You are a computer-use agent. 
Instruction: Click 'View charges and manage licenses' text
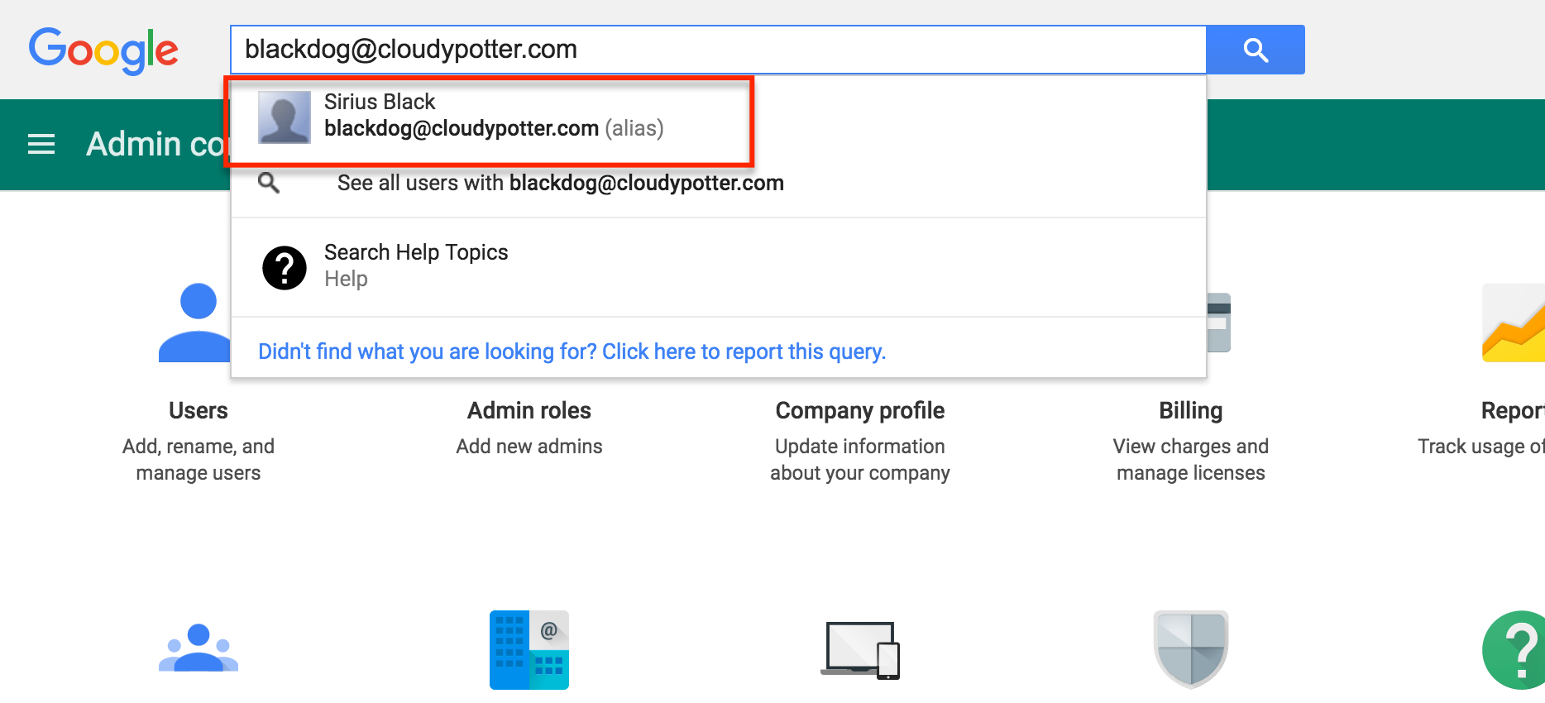(1191, 460)
